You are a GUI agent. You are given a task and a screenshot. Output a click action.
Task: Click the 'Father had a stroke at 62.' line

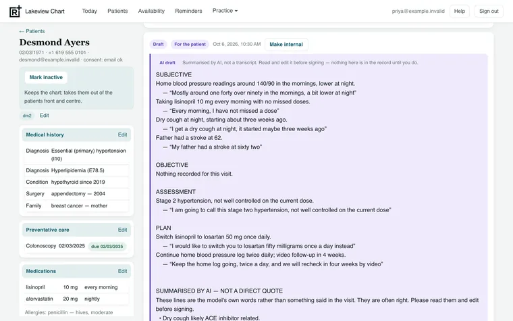(189, 138)
